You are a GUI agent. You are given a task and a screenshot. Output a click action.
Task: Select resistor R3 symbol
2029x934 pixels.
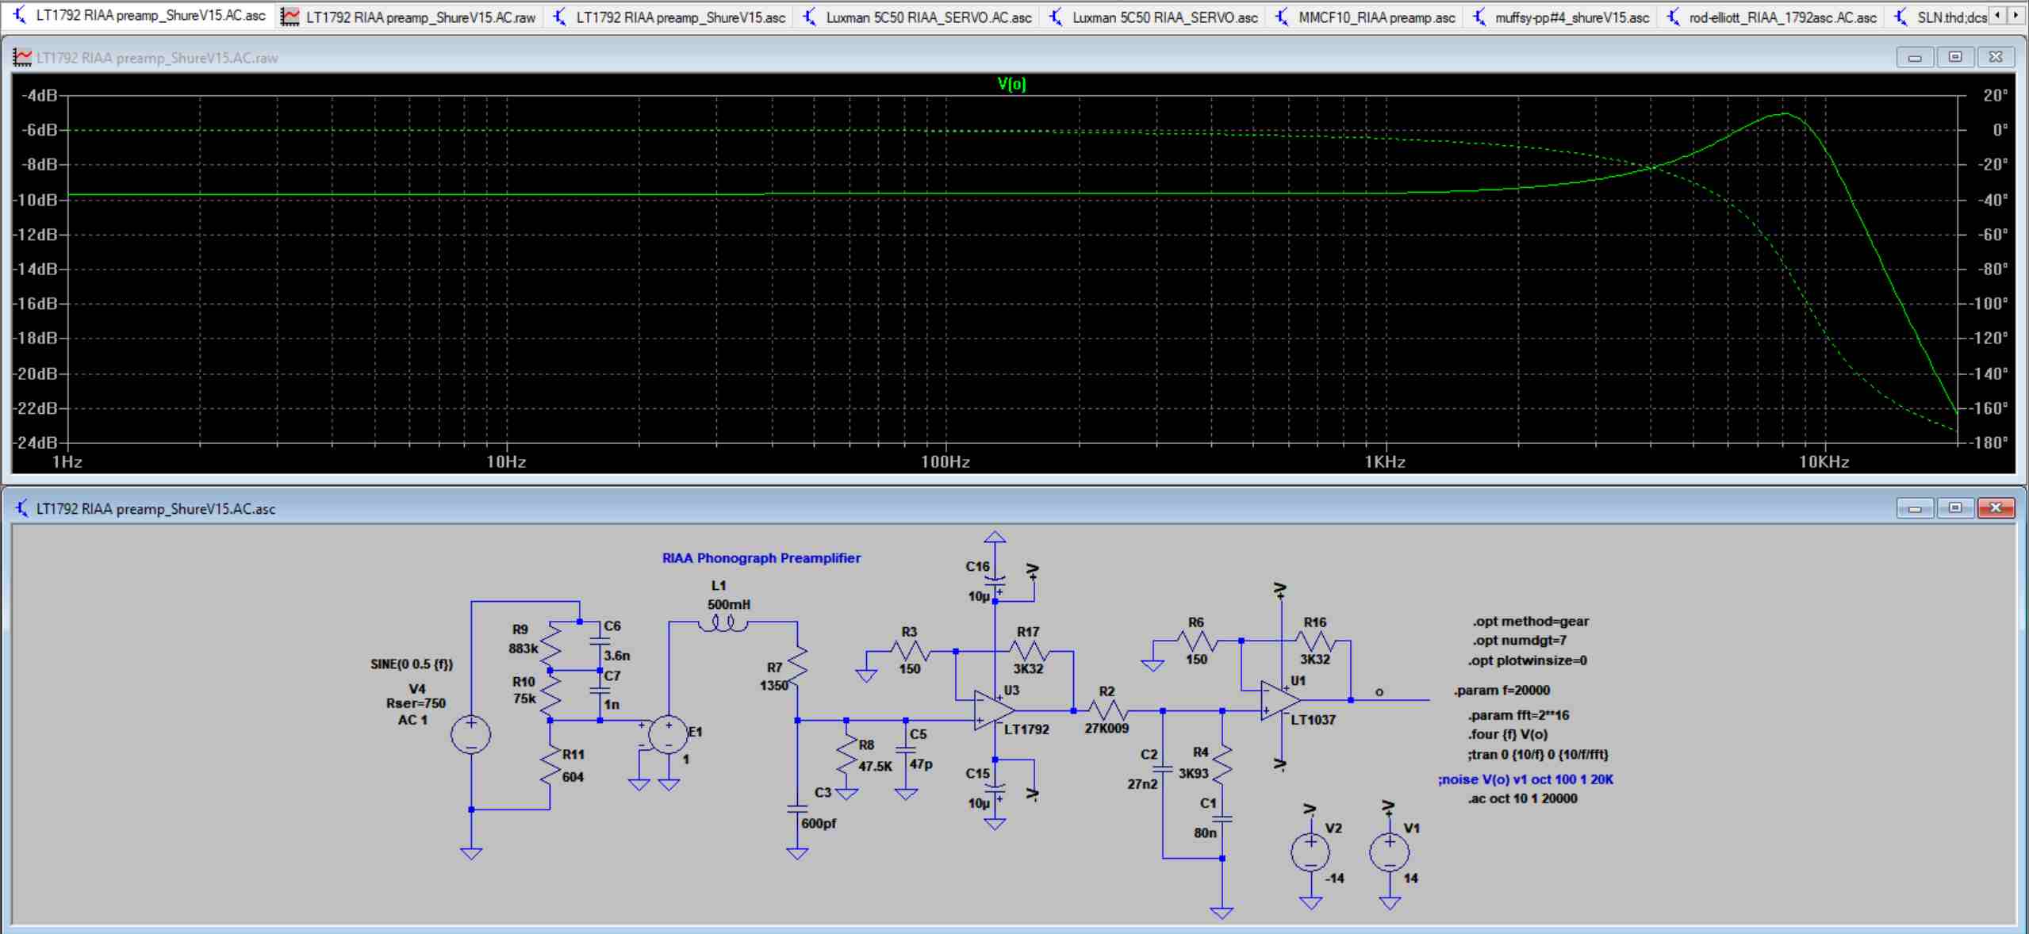point(911,651)
